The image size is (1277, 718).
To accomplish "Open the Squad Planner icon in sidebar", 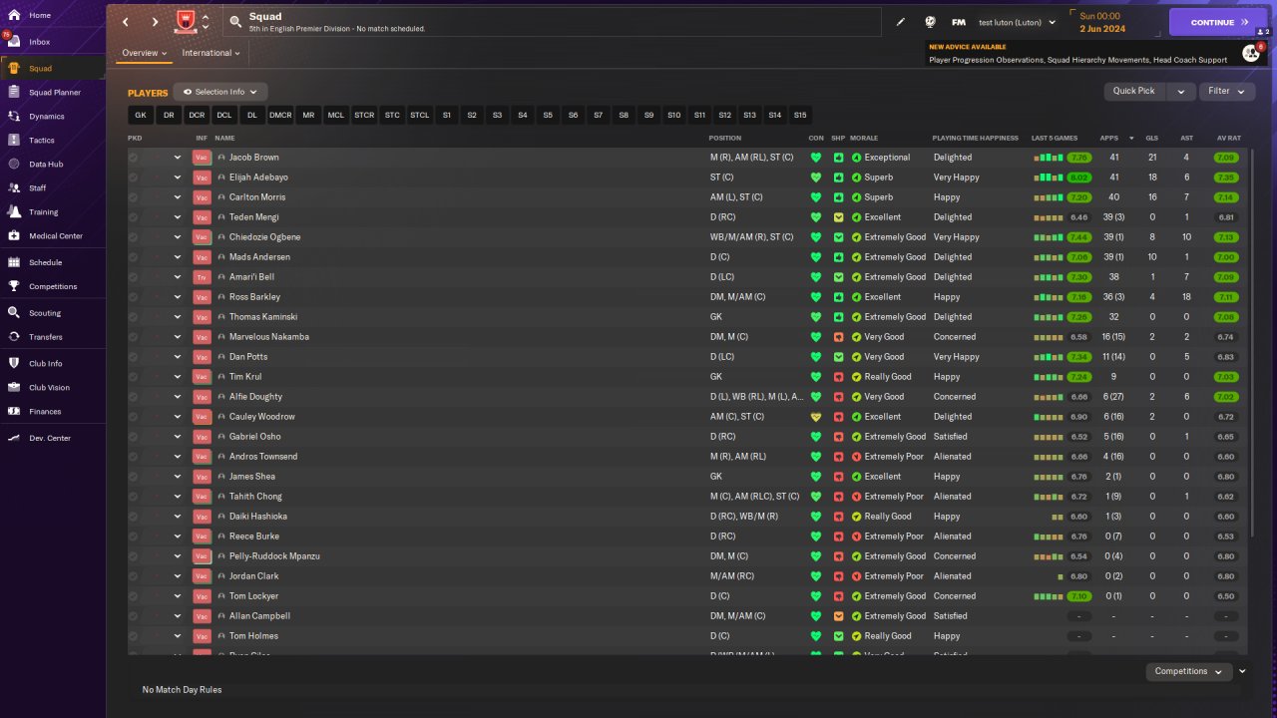I will coord(14,92).
